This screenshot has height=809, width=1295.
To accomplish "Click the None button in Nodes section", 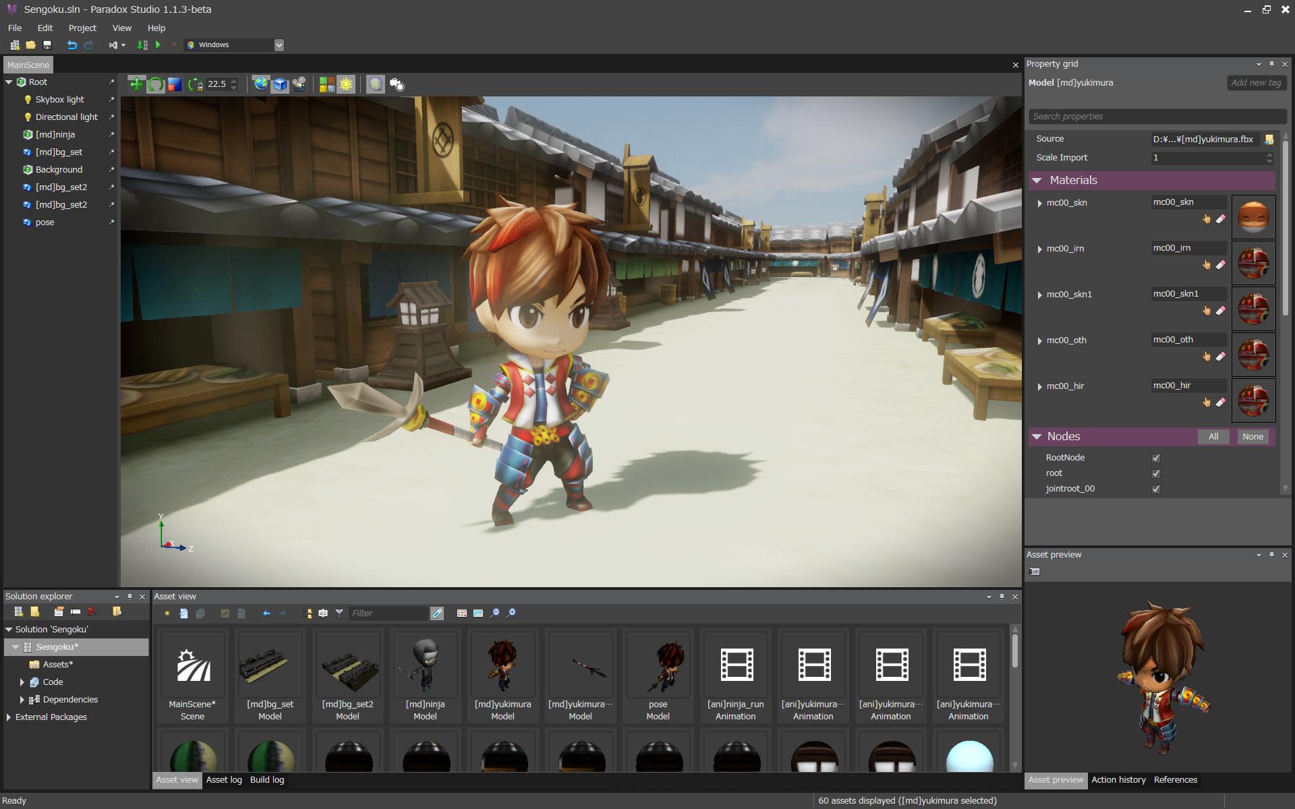I will click(x=1252, y=436).
